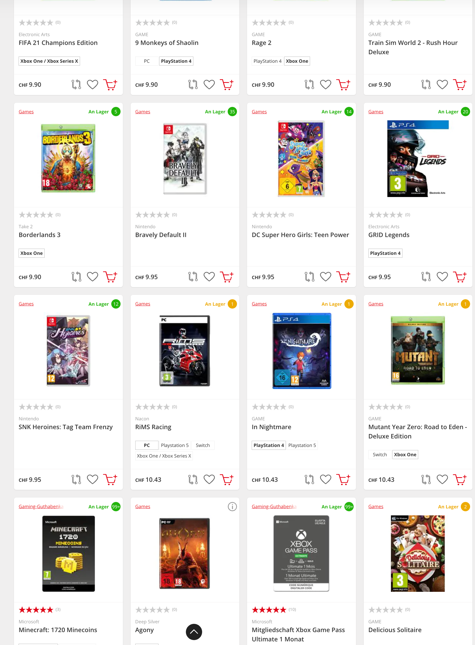Add Borderlands 3 to cart

pyautogui.click(x=110, y=277)
